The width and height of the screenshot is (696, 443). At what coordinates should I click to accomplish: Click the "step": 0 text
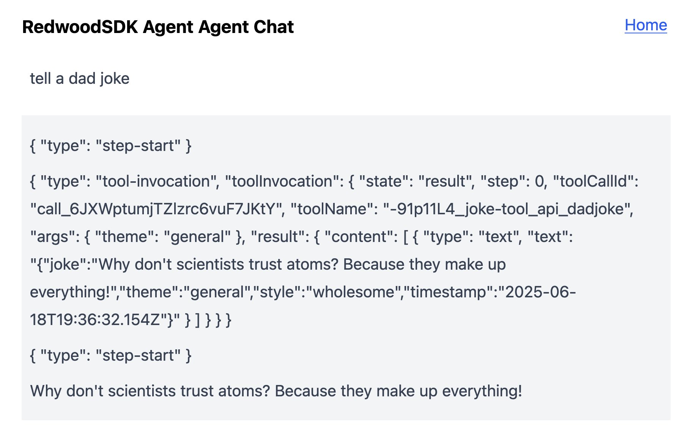(x=513, y=181)
